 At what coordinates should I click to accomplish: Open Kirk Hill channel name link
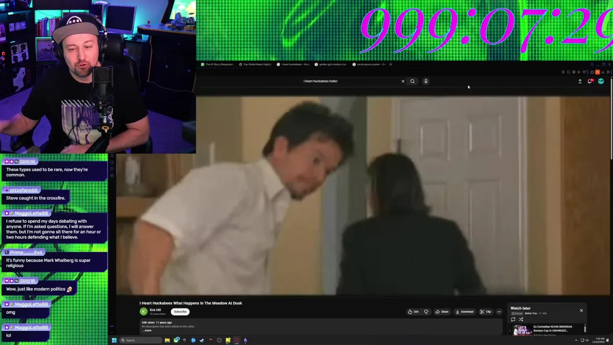[x=155, y=310]
